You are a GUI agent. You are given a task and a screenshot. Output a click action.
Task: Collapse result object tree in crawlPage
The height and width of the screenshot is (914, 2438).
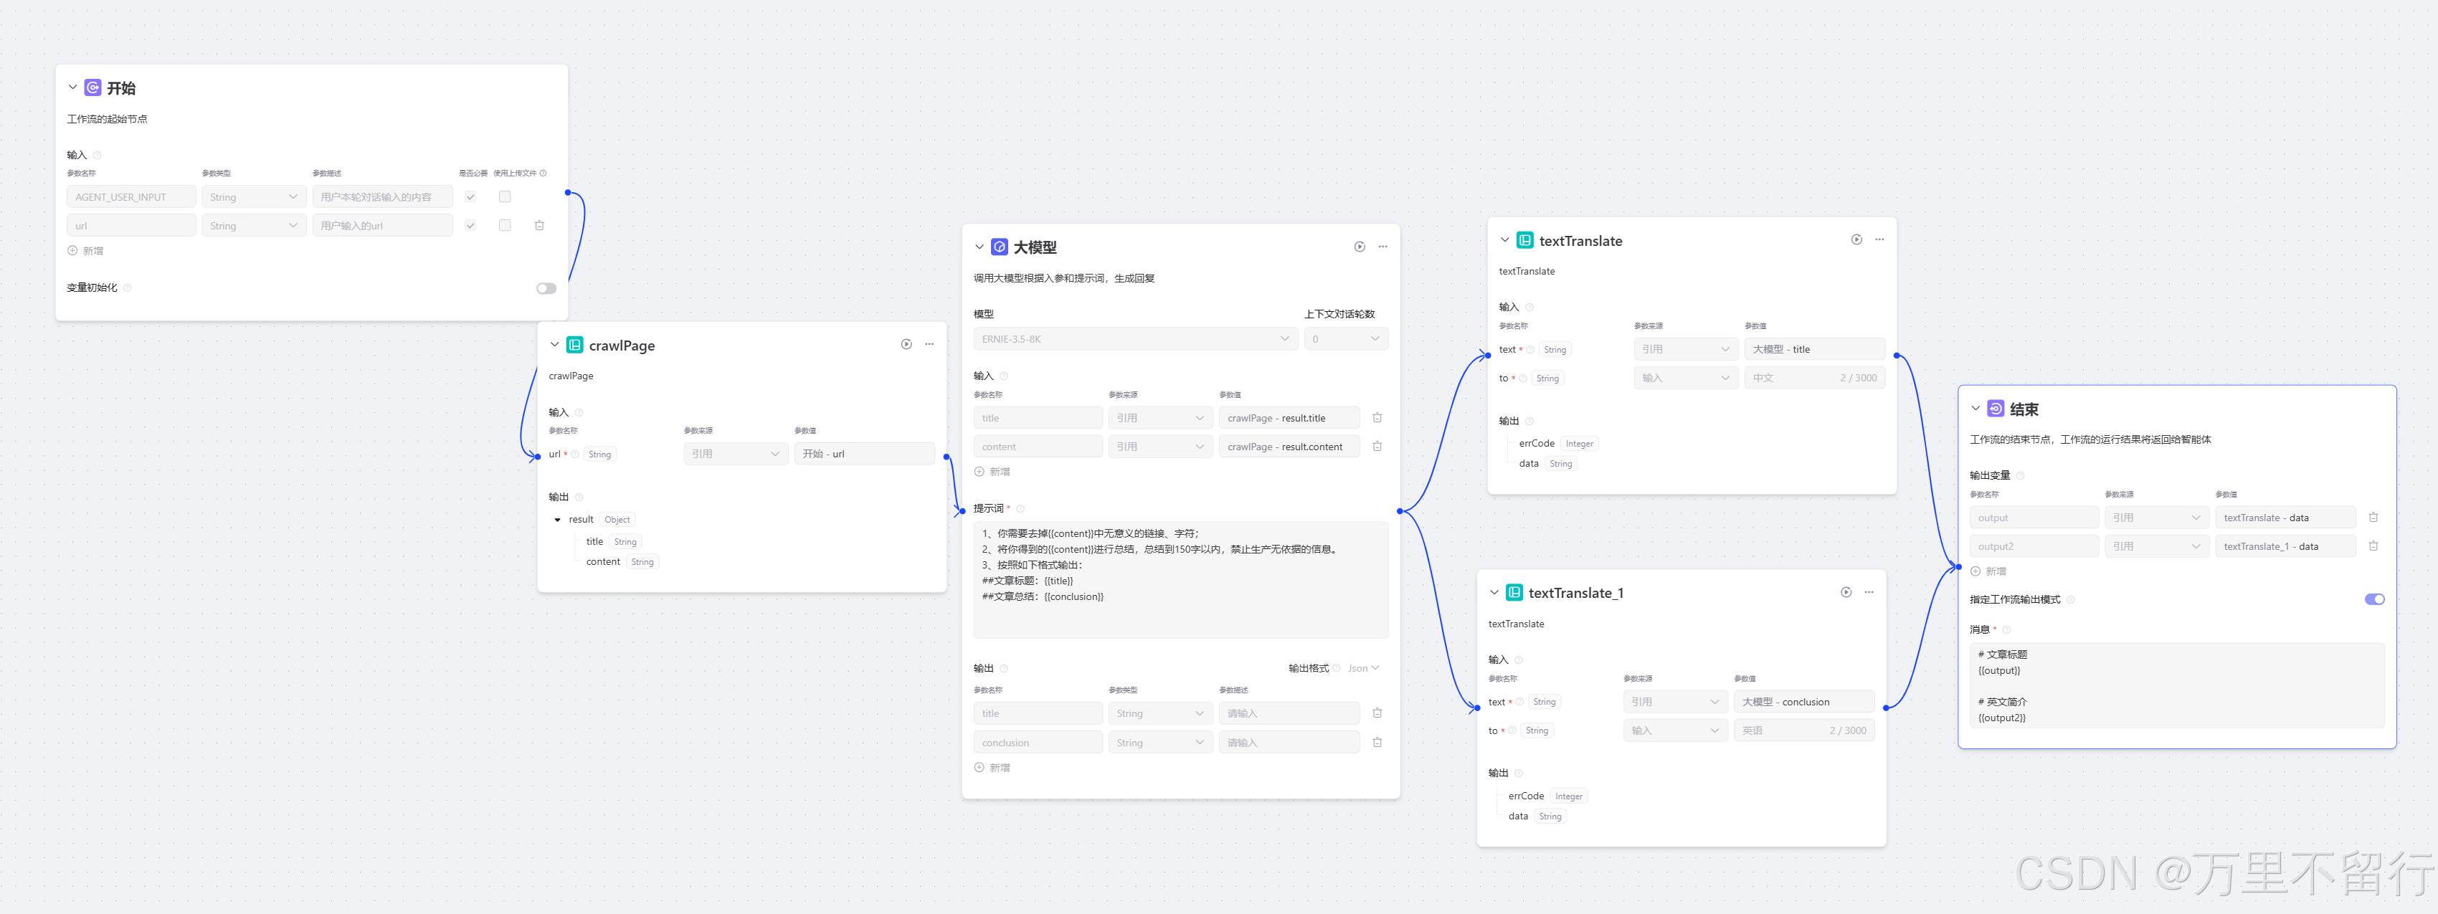click(557, 520)
